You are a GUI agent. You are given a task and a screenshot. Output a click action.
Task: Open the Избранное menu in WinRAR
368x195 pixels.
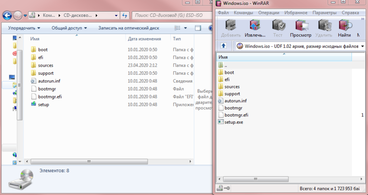296,13
